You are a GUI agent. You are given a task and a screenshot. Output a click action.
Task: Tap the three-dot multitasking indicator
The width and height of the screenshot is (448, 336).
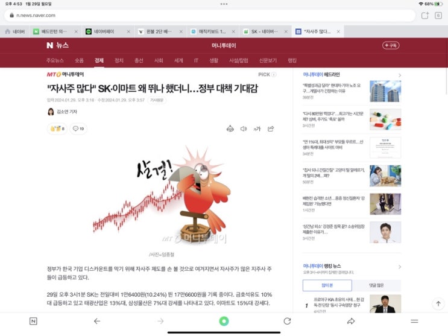(224, 4)
